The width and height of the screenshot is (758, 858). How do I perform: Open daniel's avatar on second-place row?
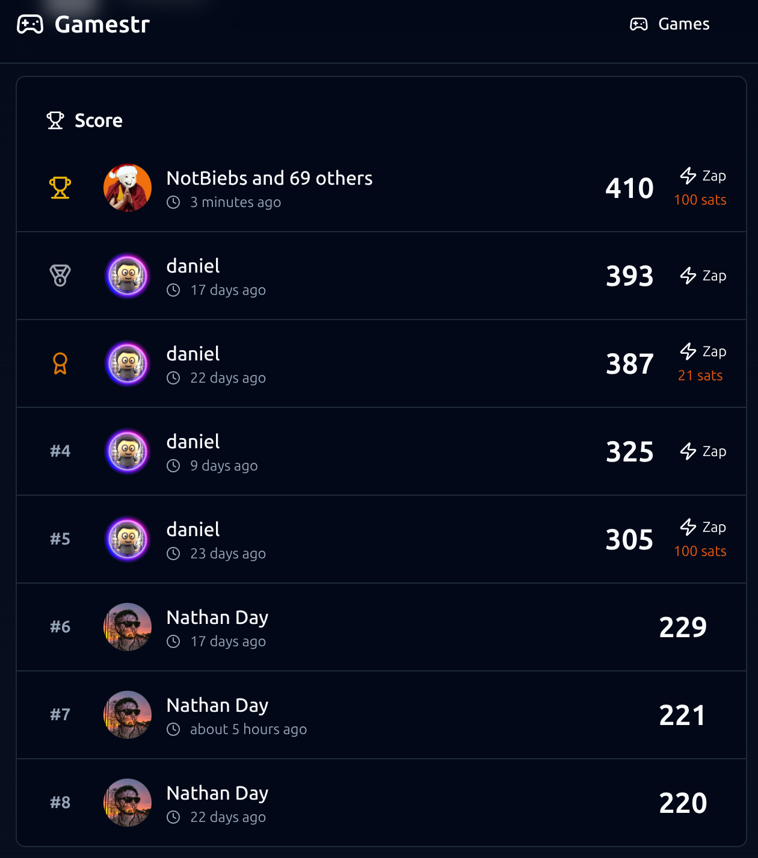[128, 276]
